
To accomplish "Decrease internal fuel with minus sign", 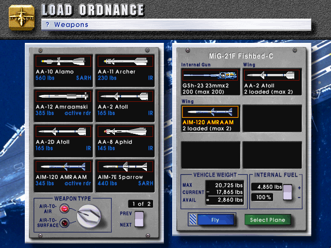I will click(x=299, y=197).
